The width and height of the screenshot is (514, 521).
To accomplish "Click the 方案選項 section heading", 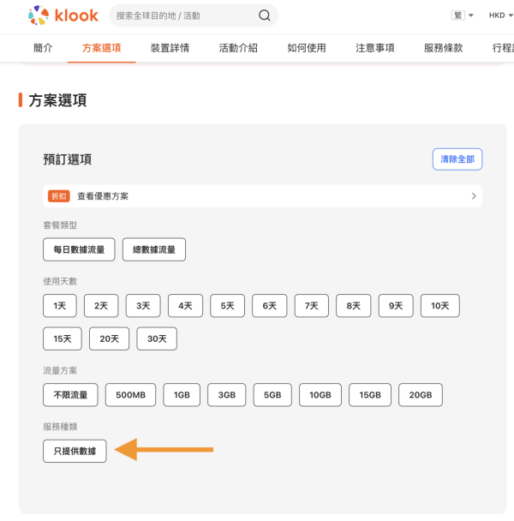I will pos(57,100).
